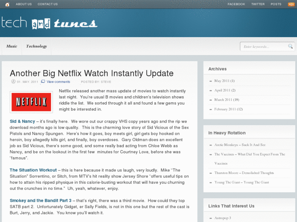Screen dimensions: 297x222
Task: Switch to the Music category tab
Action: point(12,46)
